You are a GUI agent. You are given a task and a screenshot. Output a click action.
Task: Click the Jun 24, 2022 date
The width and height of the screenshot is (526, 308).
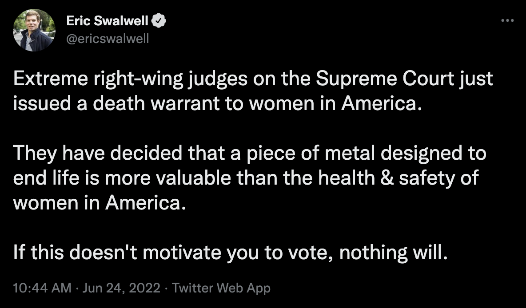pyautogui.click(x=121, y=288)
